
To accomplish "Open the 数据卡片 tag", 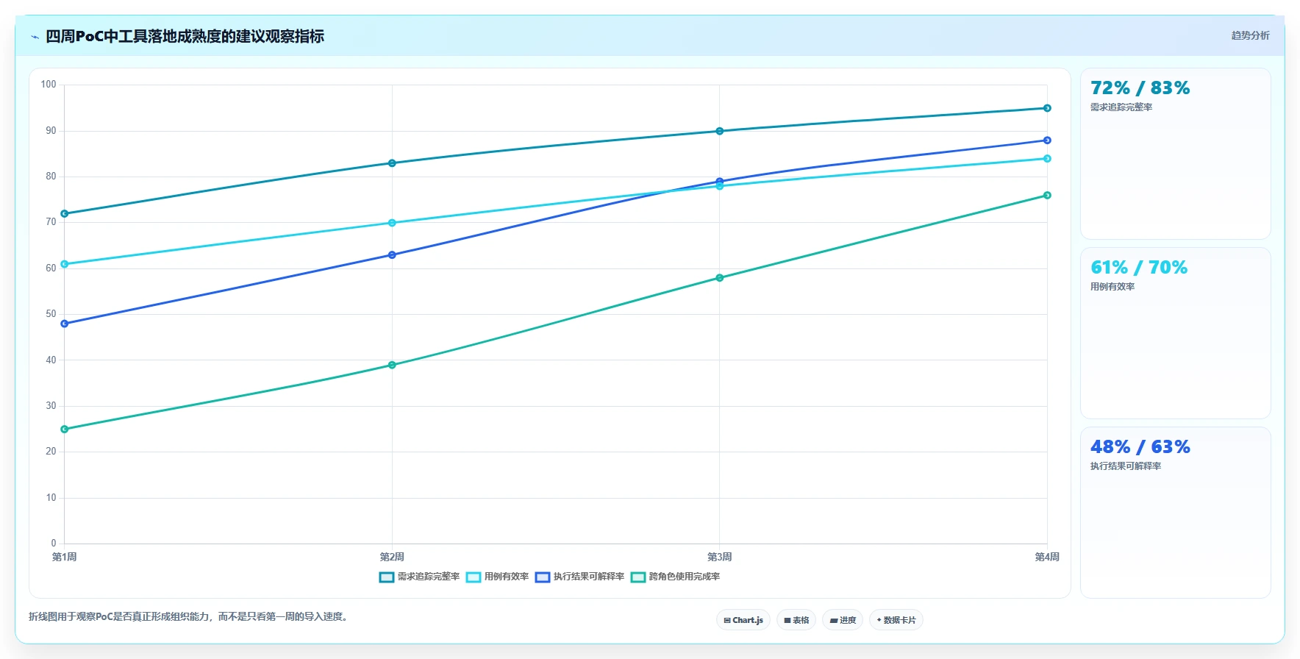I will (896, 620).
